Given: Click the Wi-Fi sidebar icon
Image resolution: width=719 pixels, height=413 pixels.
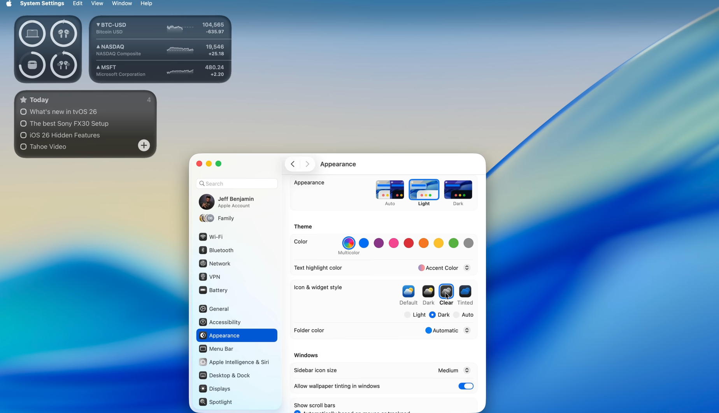Looking at the screenshot, I should (203, 237).
